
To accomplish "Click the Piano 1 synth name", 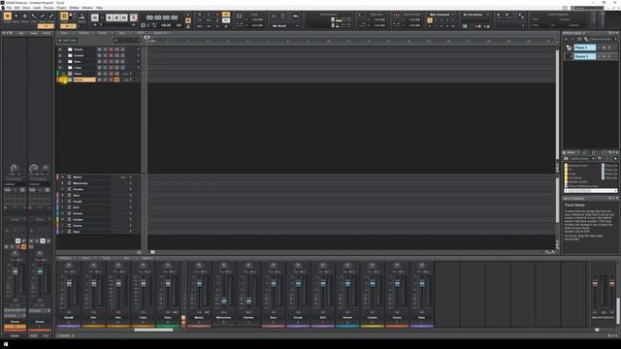I will pos(584,48).
